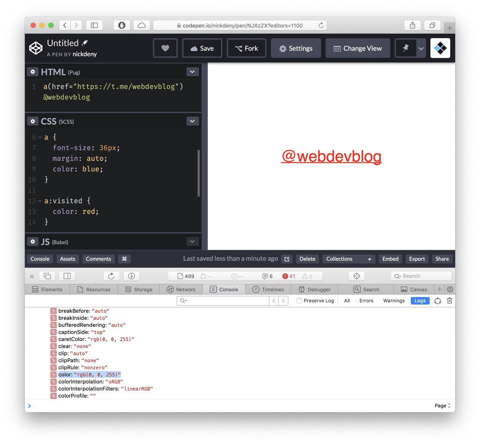This screenshot has height=445, width=480.
Task: Reload page from inspector toolbar
Action: tap(111, 276)
